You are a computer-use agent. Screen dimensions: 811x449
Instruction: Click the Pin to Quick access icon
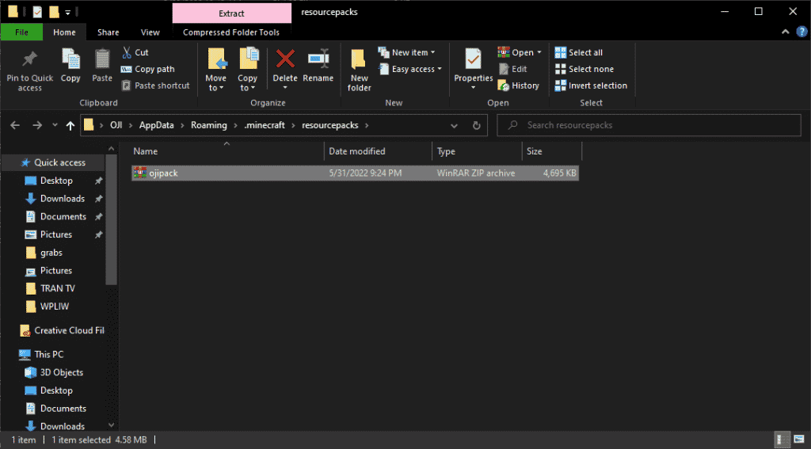click(x=29, y=60)
